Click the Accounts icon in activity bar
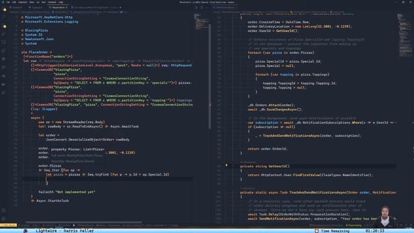This screenshot has width=414, height=233. pyautogui.click(x=4, y=210)
